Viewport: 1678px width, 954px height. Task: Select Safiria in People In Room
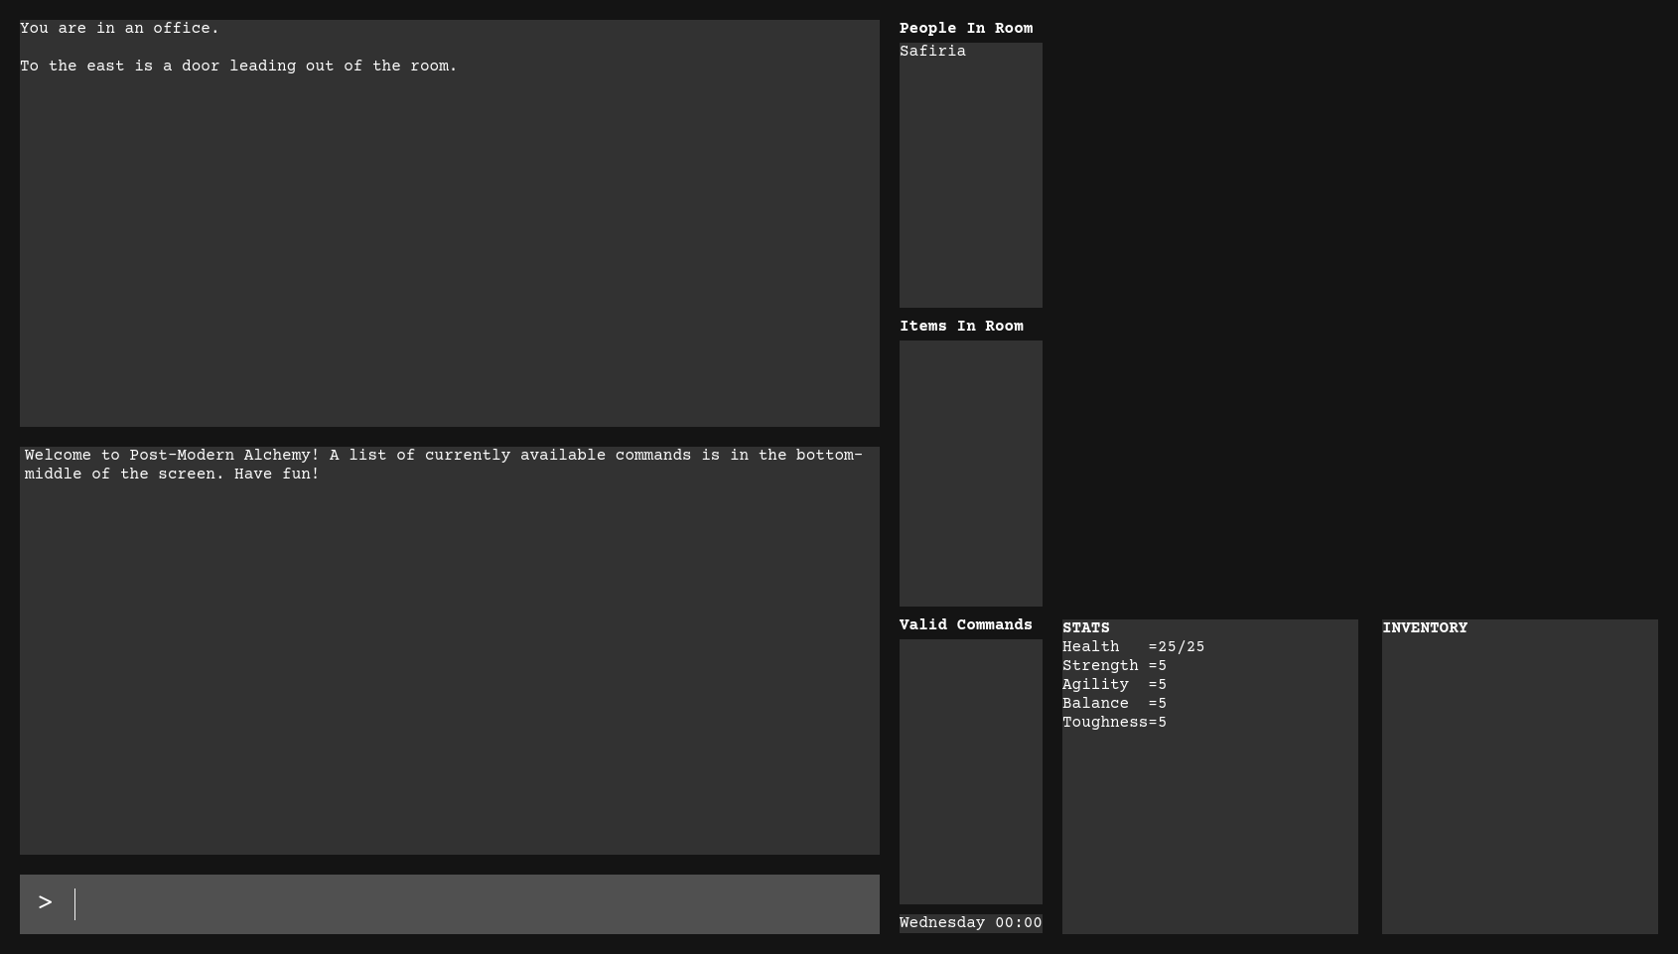pos(932,52)
